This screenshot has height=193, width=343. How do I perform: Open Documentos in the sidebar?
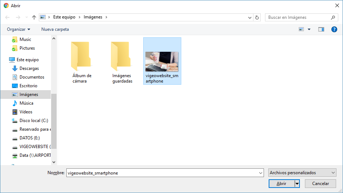click(x=32, y=77)
